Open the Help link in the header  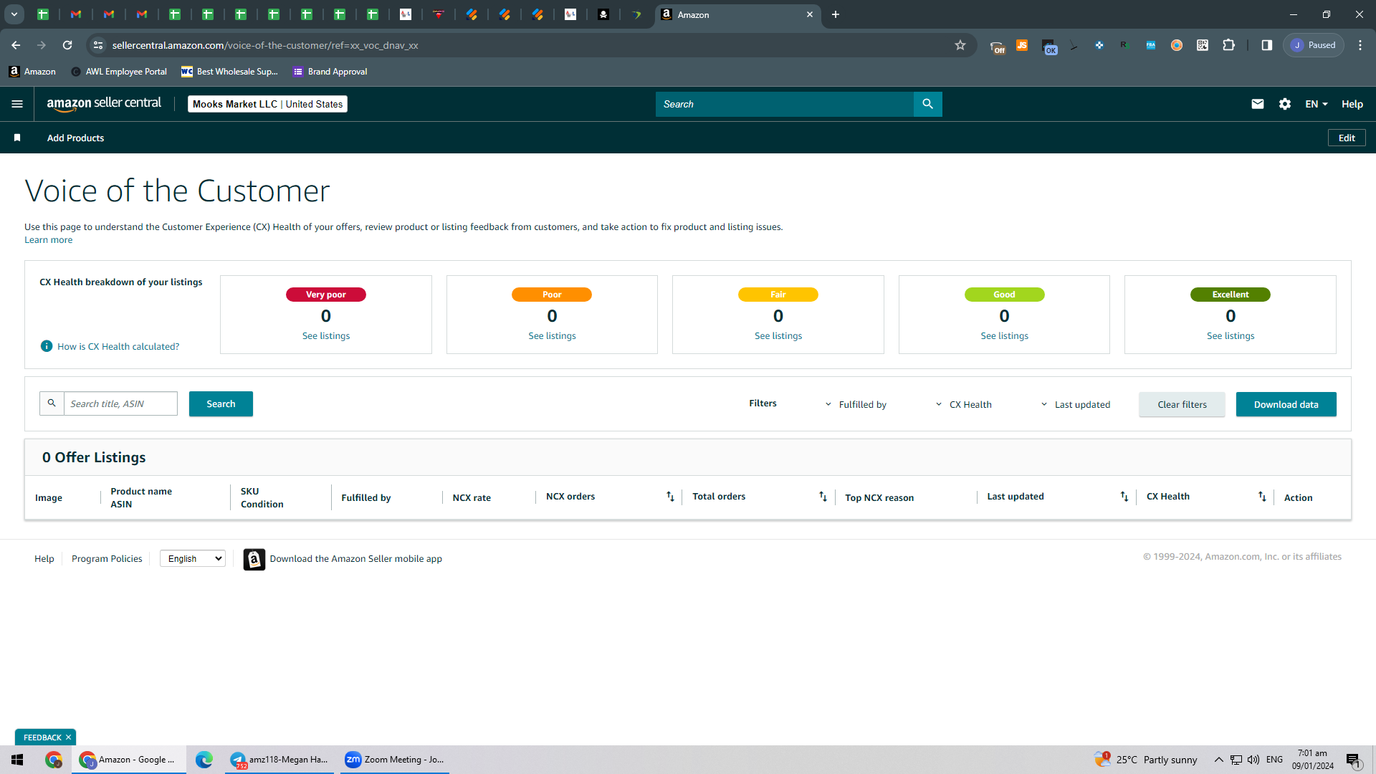point(1352,104)
